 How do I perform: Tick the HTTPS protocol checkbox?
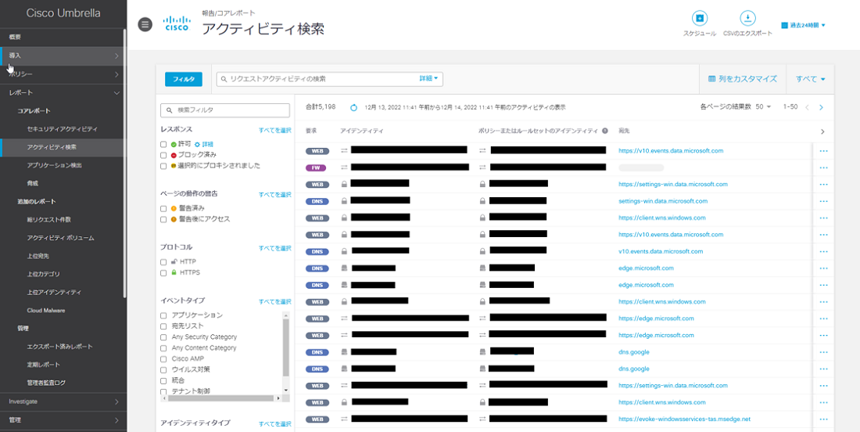(x=163, y=272)
